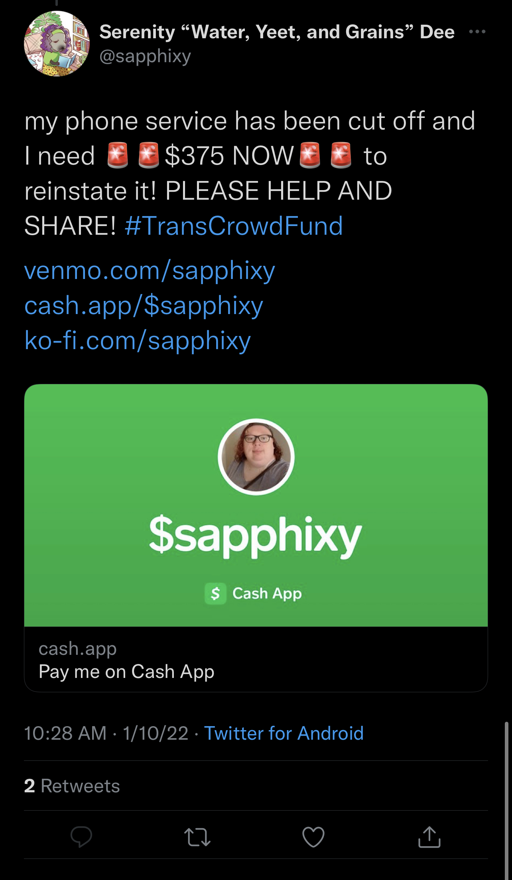Tap the 'Pay me on Cash App' title

pos(126,672)
